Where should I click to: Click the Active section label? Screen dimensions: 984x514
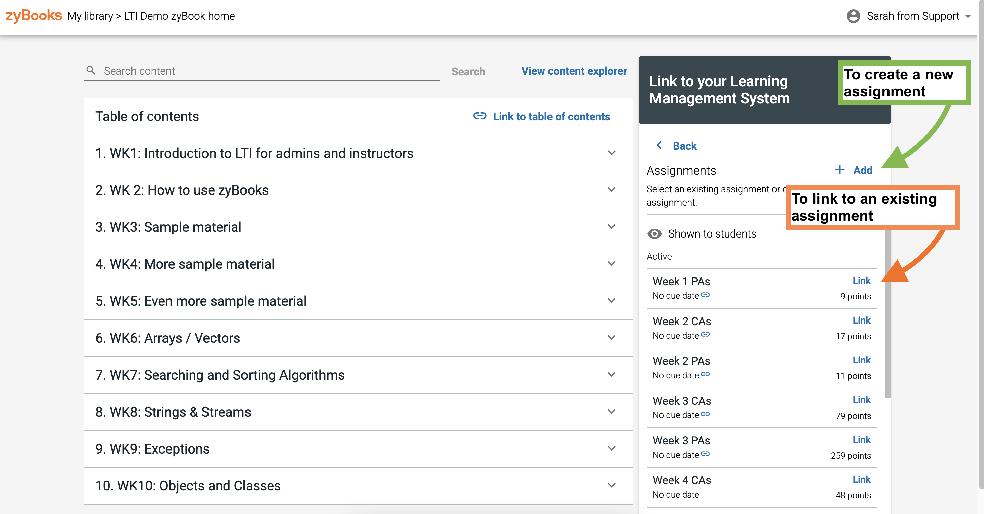click(x=659, y=256)
